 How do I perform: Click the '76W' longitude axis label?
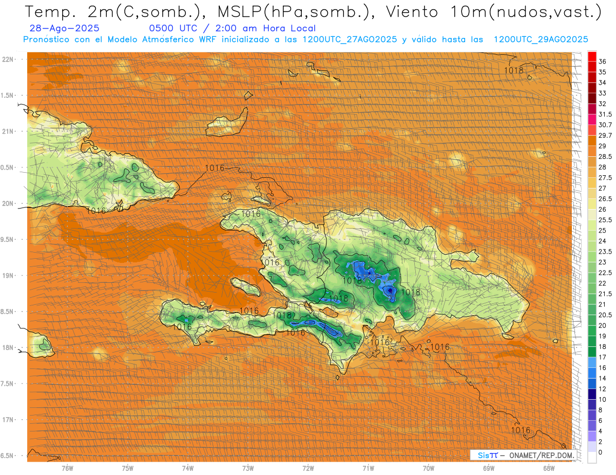tap(67, 468)
